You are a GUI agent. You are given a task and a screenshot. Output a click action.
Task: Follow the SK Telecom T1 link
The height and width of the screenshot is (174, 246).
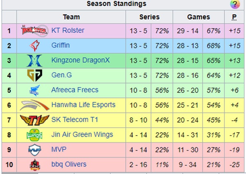tap(75, 120)
